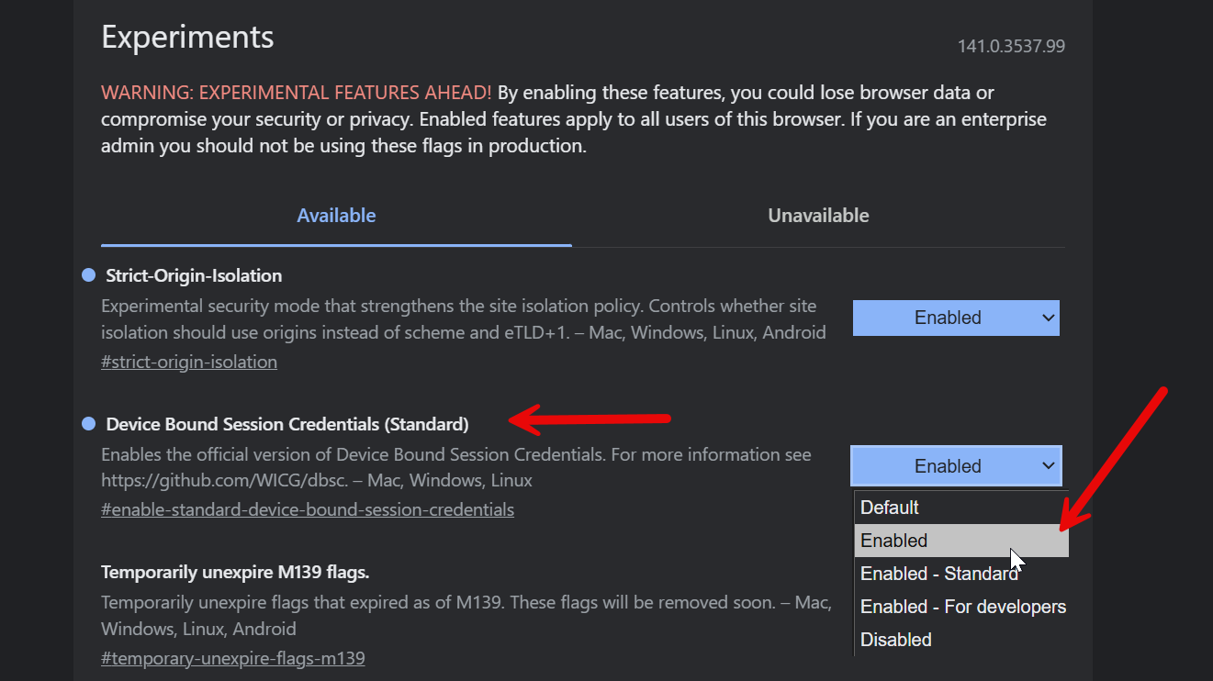Switch to the Unavailable tab

(818, 216)
